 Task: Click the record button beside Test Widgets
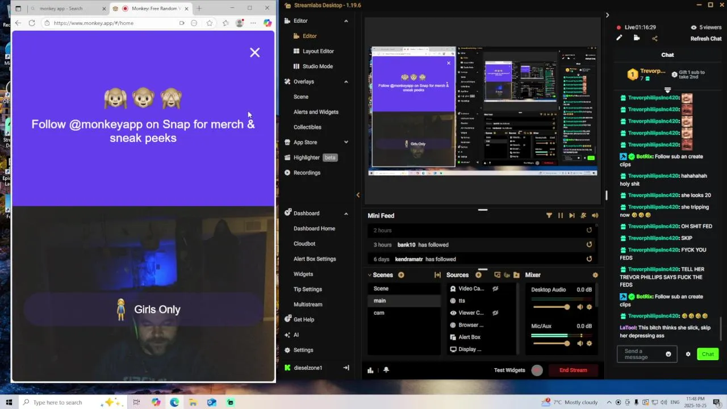(537, 370)
